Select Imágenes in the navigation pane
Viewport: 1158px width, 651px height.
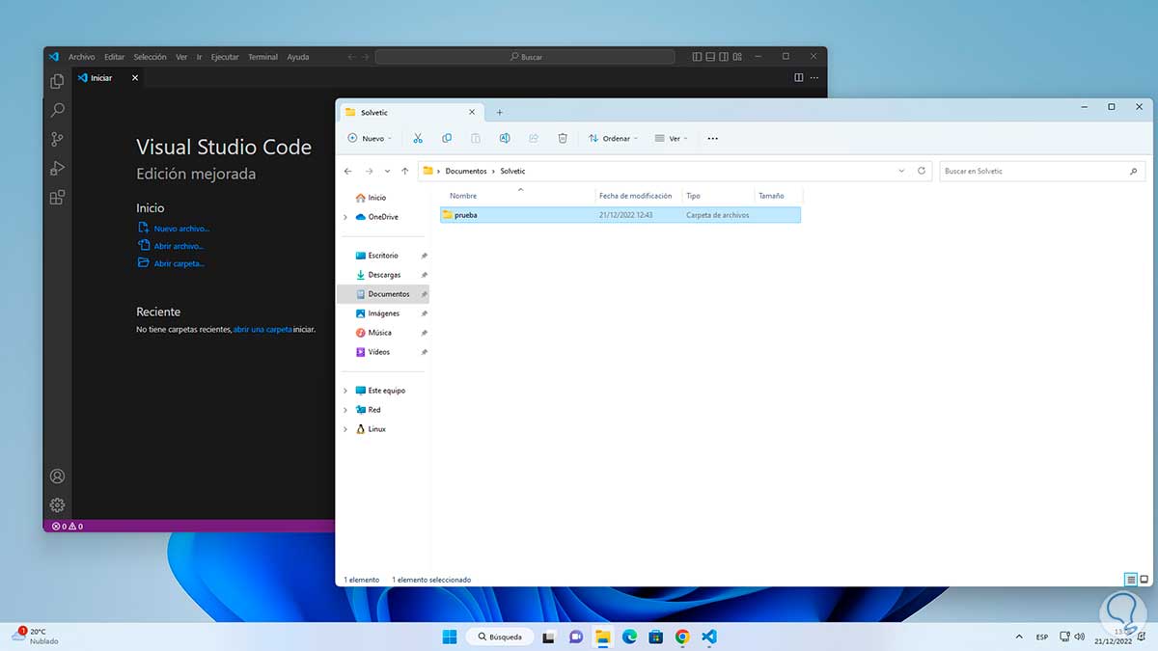click(x=383, y=313)
